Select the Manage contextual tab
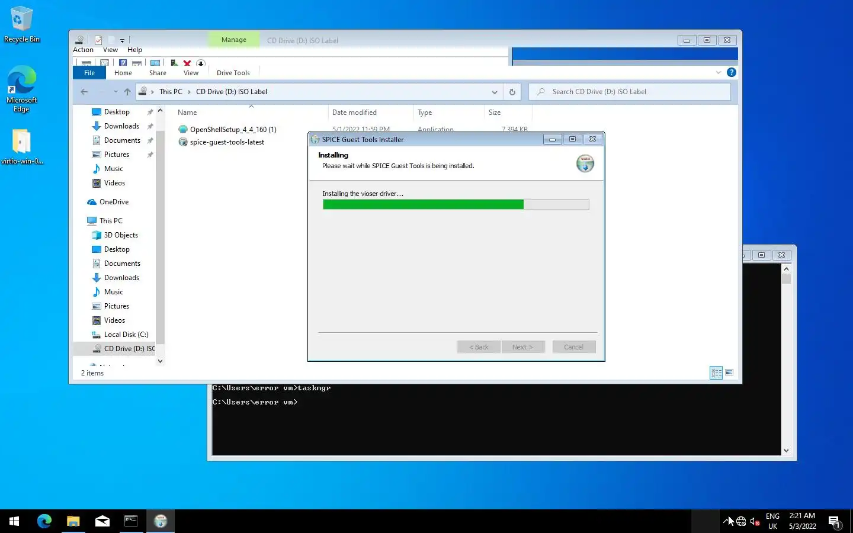The image size is (853, 533). click(234, 40)
